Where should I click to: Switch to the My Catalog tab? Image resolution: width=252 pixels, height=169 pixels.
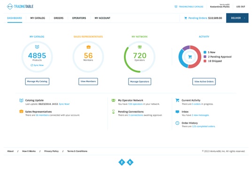(38, 18)
